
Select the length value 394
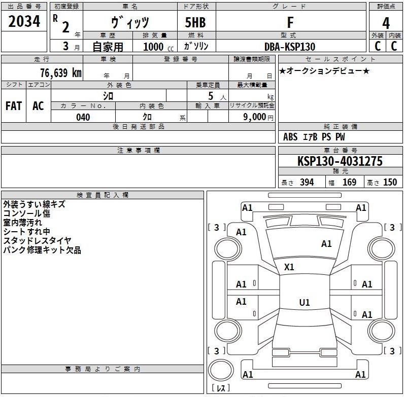pos(307,183)
